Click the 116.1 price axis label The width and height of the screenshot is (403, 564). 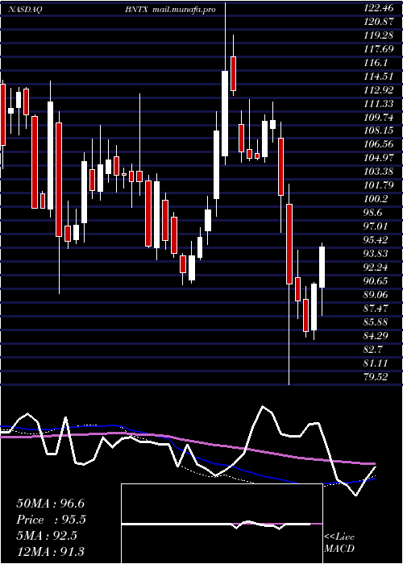pos(376,63)
